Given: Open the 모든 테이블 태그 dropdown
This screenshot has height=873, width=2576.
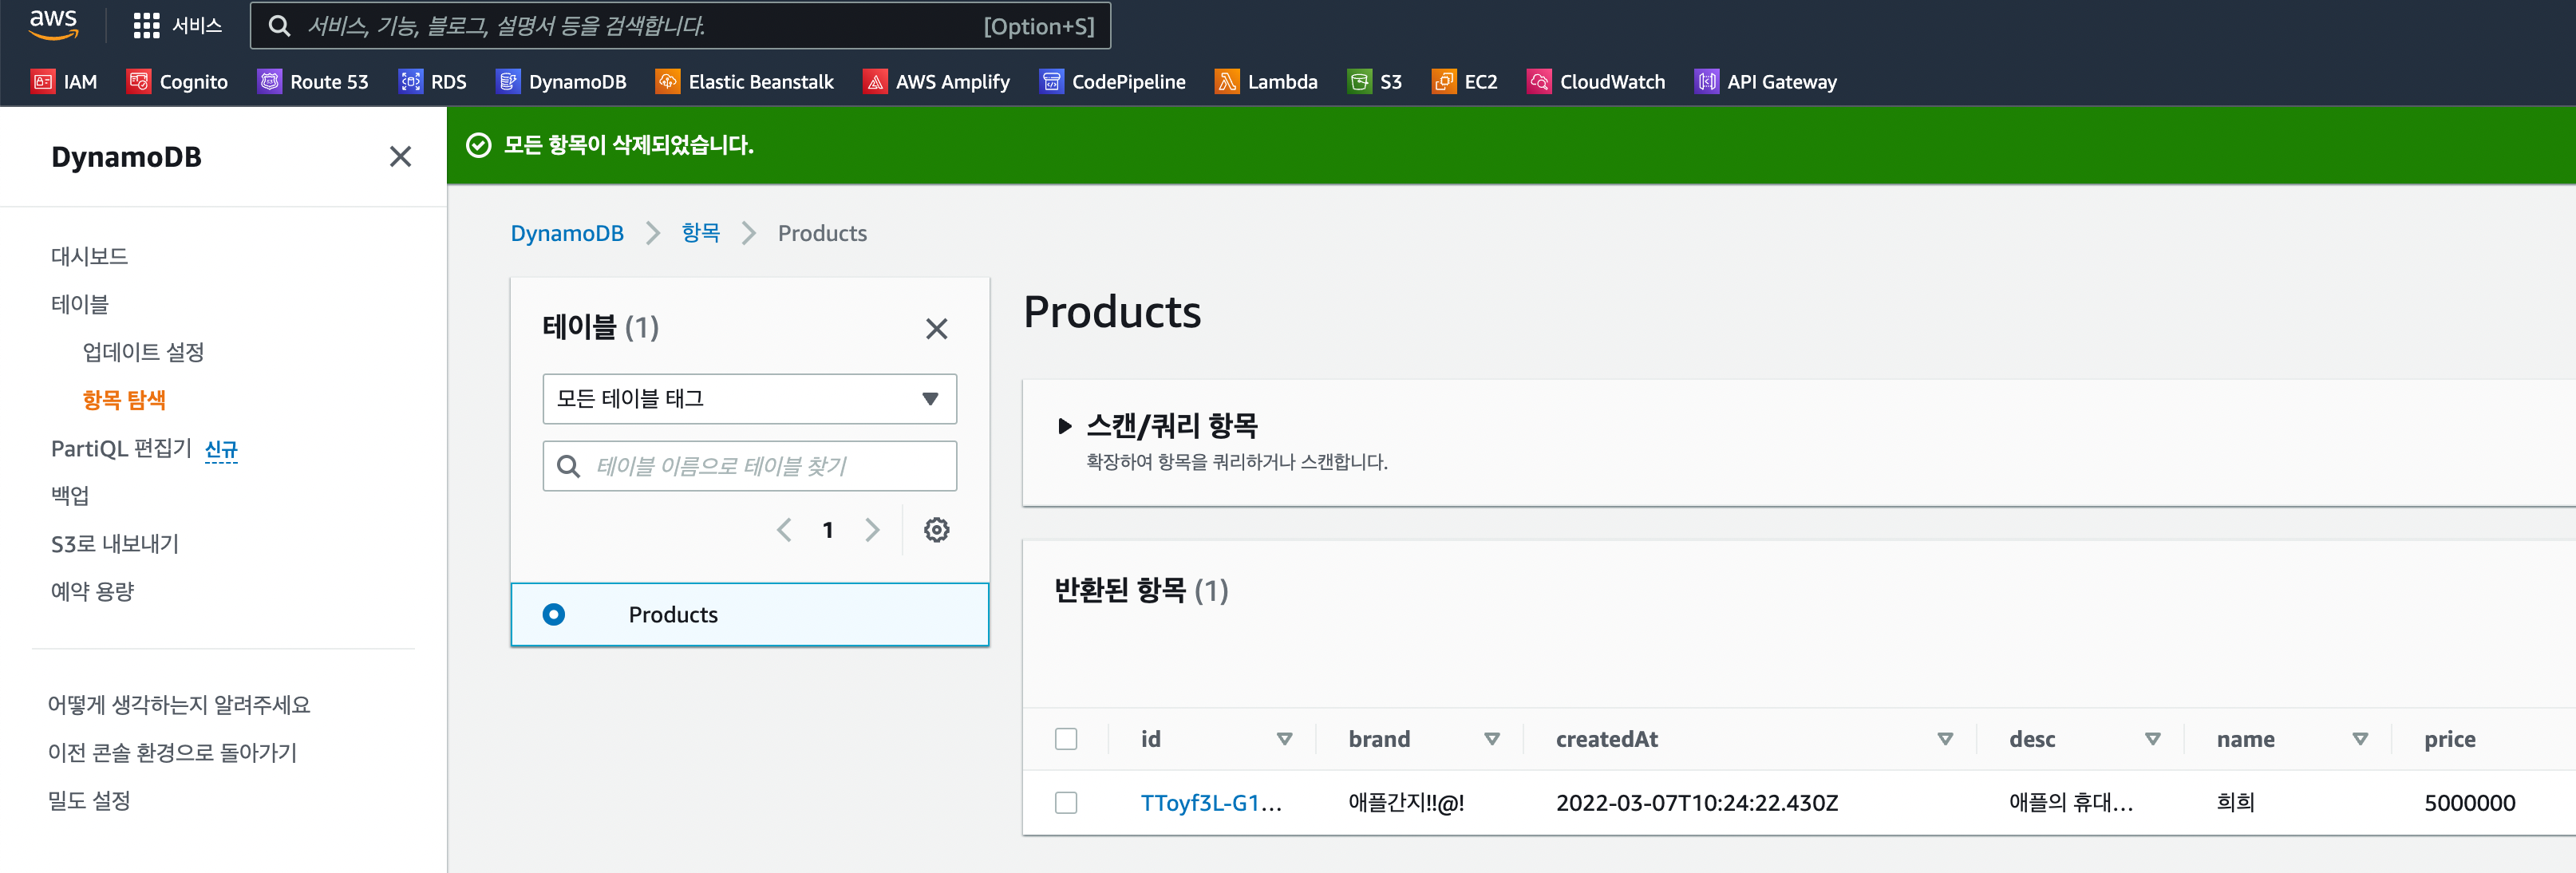Looking at the screenshot, I should click(749, 399).
